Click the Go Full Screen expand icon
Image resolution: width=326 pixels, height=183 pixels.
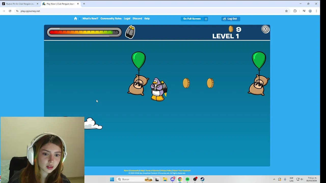[206, 19]
